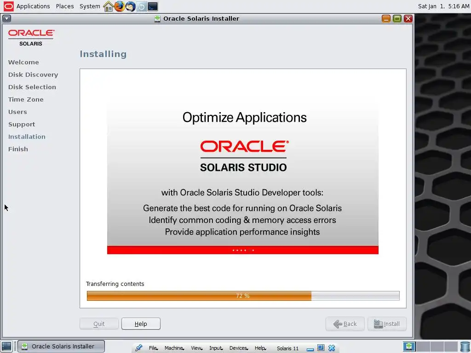Click the Finish step
The width and height of the screenshot is (471, 353).
18,149
